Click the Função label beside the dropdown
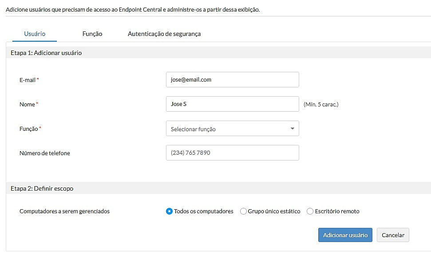 point(29,129)
